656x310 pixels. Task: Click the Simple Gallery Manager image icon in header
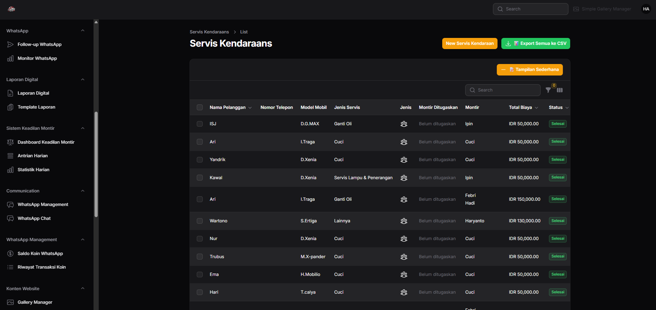coord(576,9)
